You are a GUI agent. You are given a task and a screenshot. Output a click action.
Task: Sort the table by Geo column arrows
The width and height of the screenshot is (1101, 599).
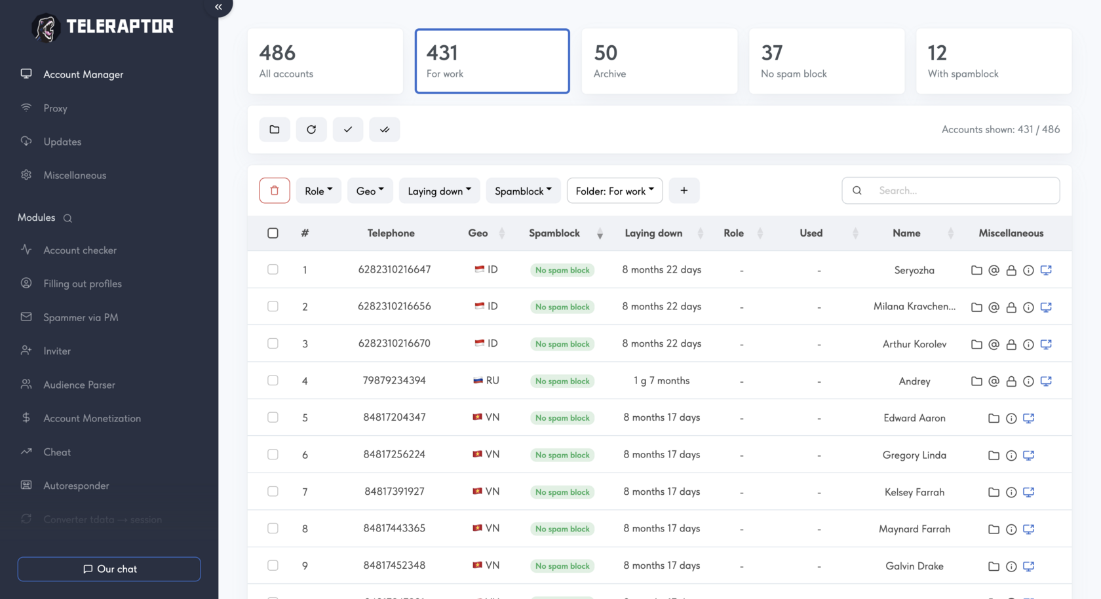click(502, 233)
